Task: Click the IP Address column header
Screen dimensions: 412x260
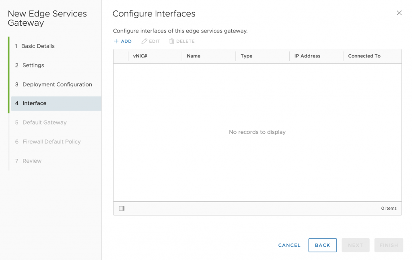Action: pyautogui.click(x=316, y=56)
